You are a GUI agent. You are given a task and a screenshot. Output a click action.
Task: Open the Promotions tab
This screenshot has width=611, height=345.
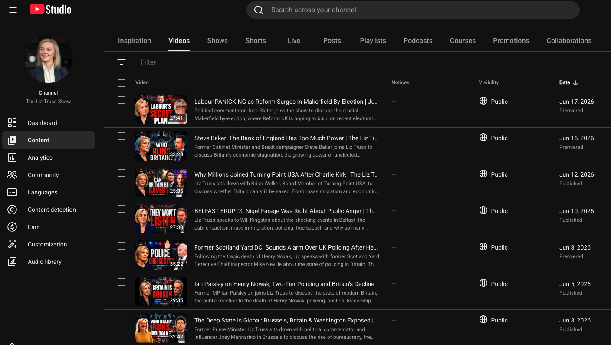pyautogui.click(x=511, y=40)
